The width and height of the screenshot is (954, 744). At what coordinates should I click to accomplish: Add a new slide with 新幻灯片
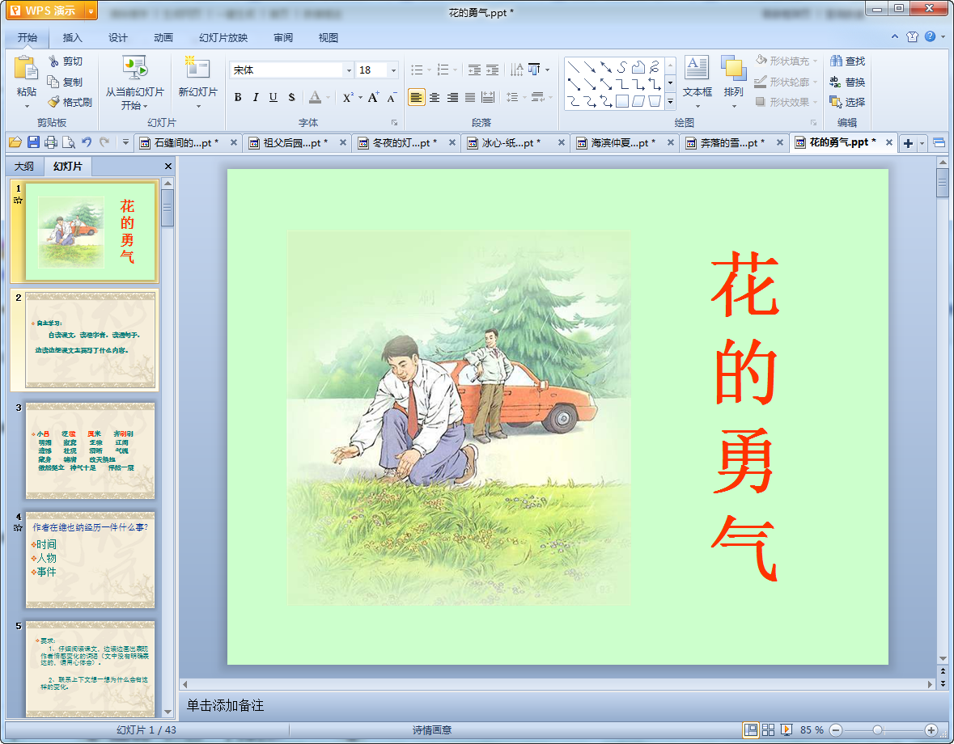(197, 82)
